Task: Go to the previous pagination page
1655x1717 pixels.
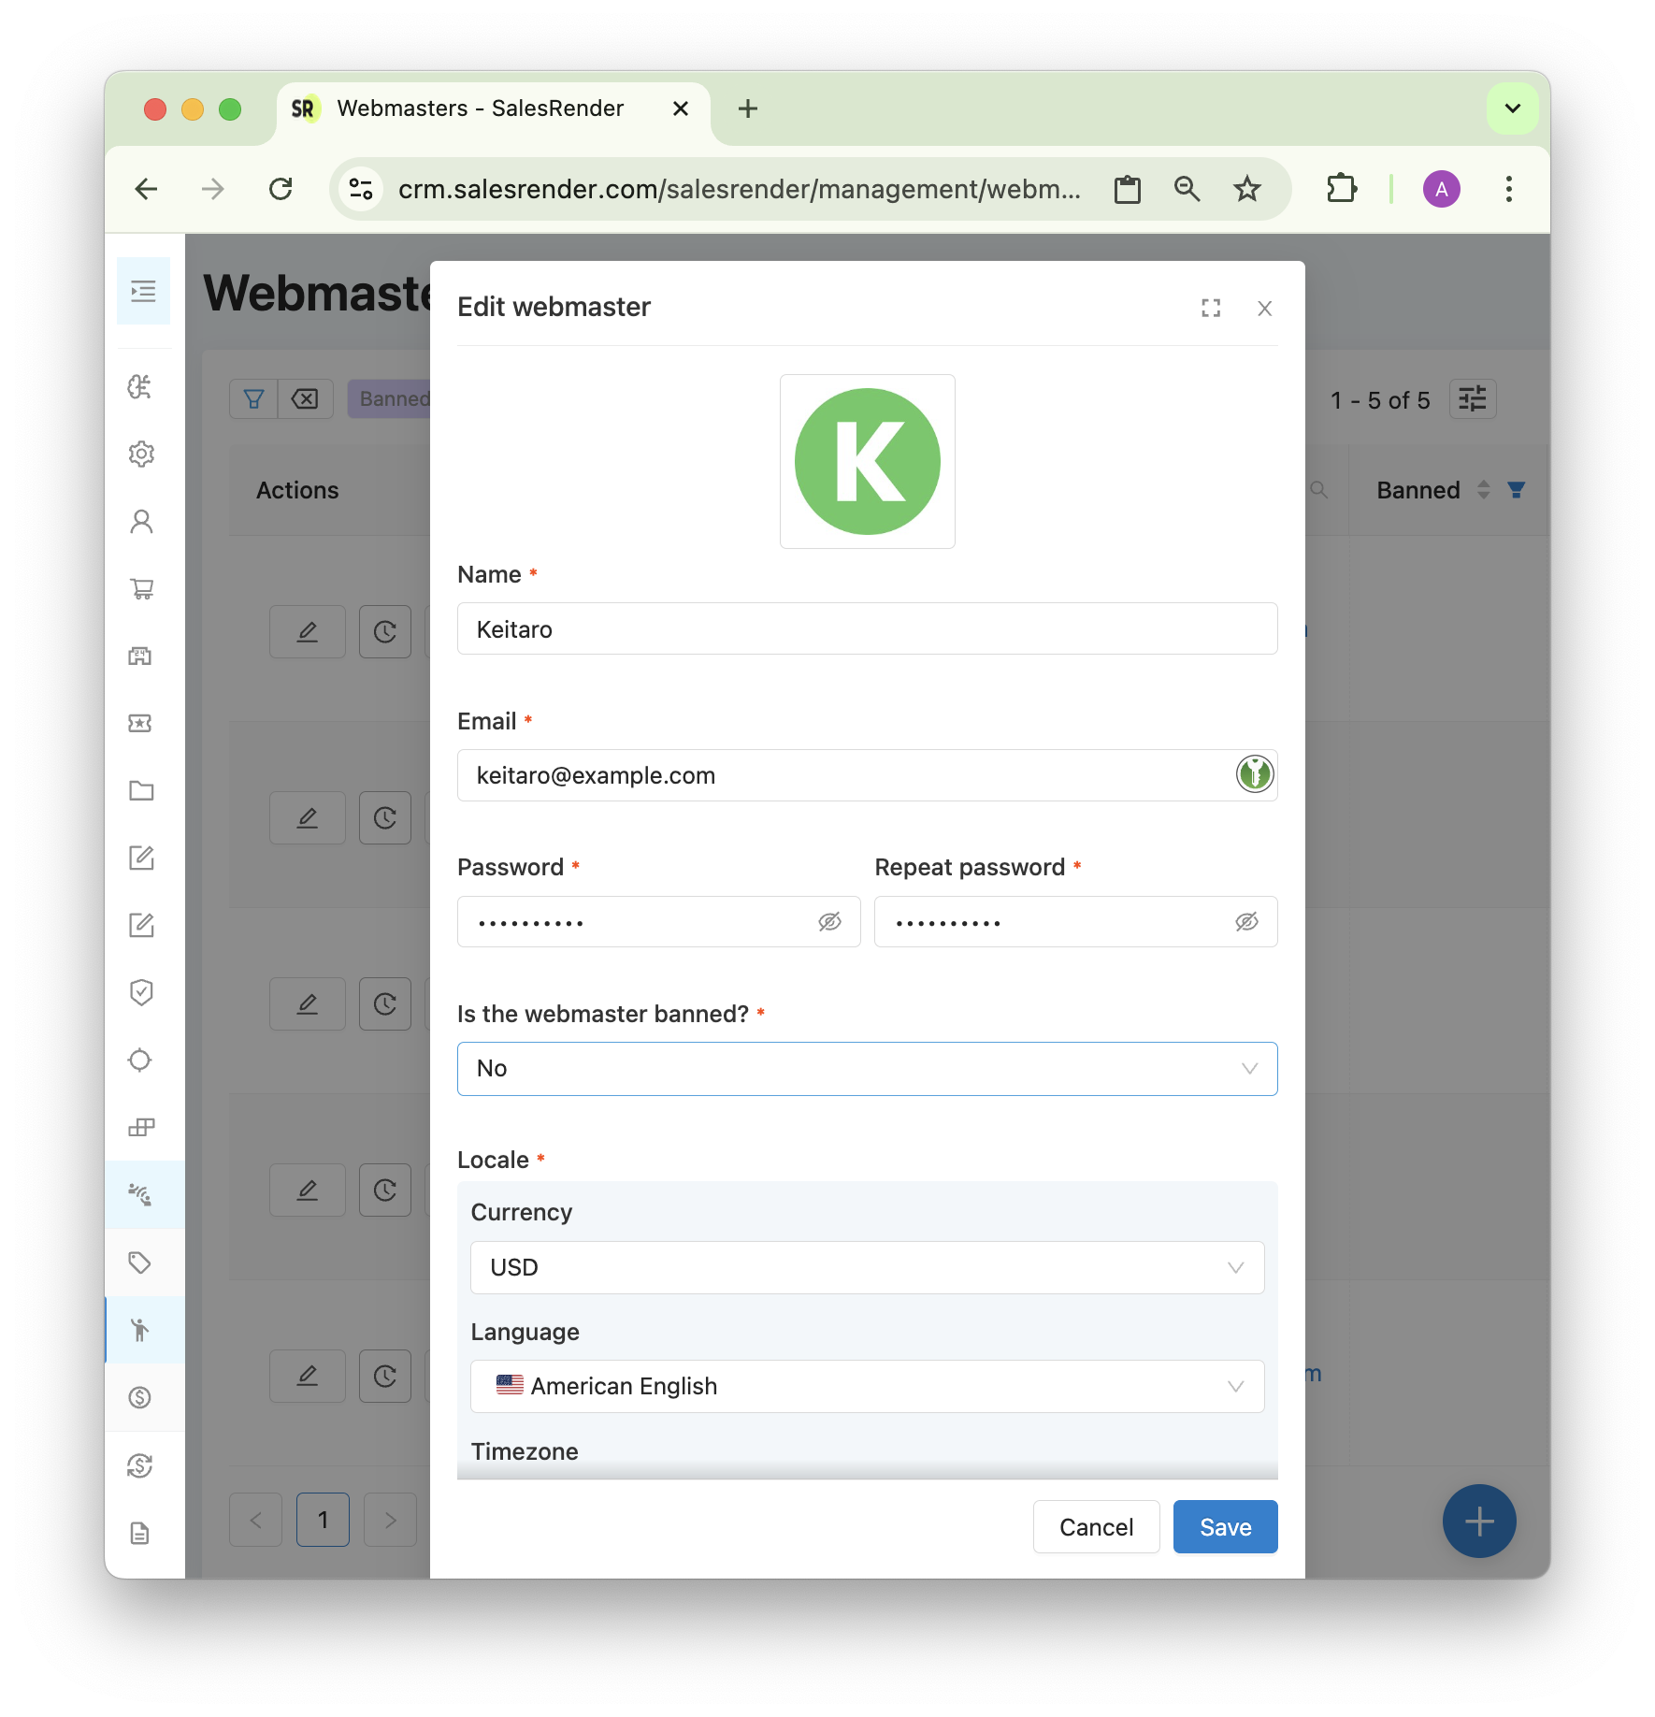Action: click(x=256, y=1520)
